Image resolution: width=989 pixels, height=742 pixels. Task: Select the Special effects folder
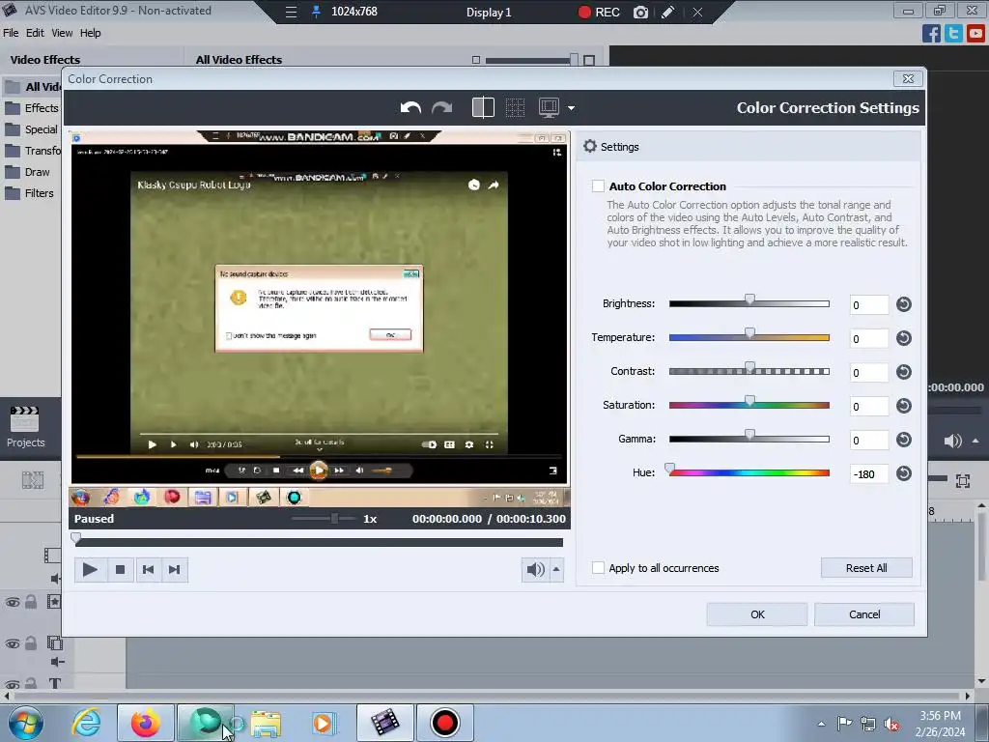pyautogui.click(x=33, y=129)
